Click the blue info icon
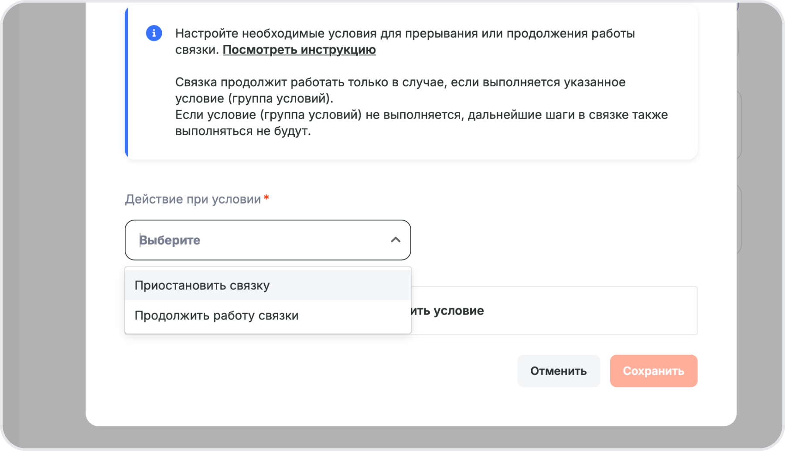785x451 pixels. (x=154, y=33)
